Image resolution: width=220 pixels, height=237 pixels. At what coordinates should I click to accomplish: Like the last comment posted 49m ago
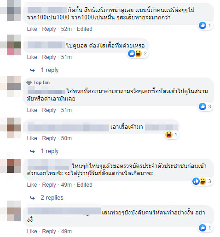[32, 231]
